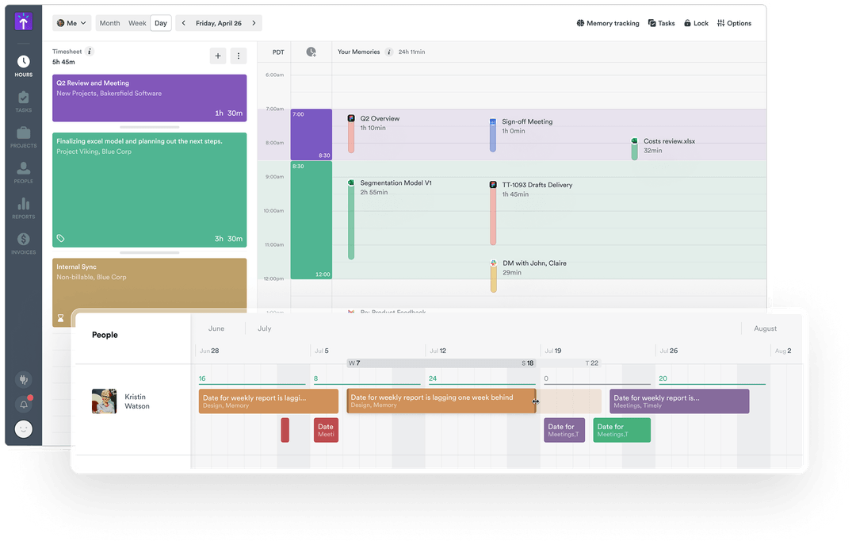The image size is (856, 549).
Task: Go to the Tasks sidebar icon
Action: tap(23, 101)
